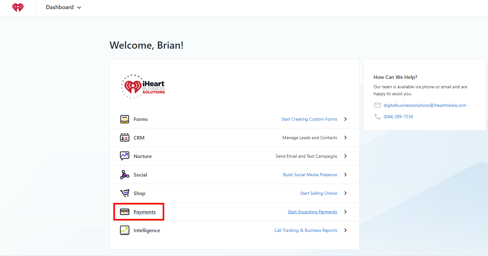Click the email envelope icon
The height and width of the screenshot is (256, 488).
[x=377, y=105]
